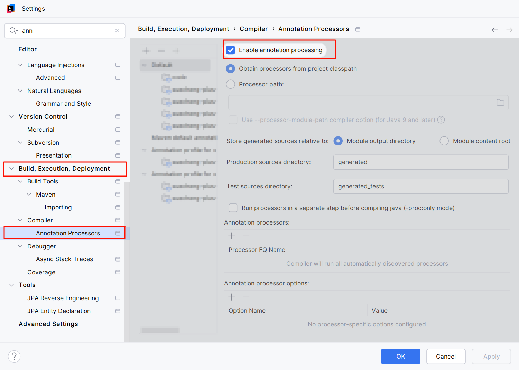Add an annotation processor option

pos(232,297)
